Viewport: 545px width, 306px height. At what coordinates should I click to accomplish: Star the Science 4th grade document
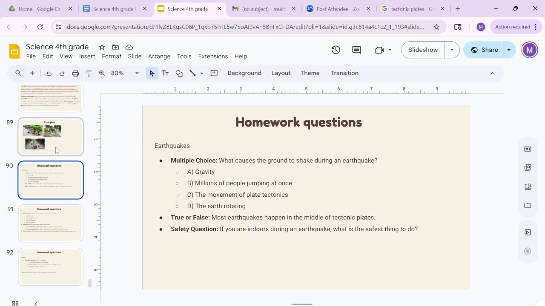(102, 47)
